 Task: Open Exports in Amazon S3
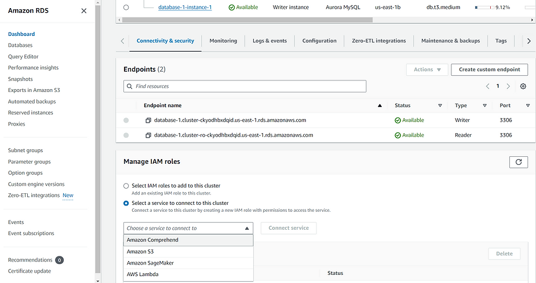pos(34,90)
